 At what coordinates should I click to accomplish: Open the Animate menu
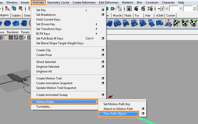(x=38, y=2)
